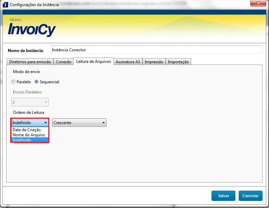Select the Leitura de Arquivos tab
This screenshot has width=269, height=208.
pos(94,62)
